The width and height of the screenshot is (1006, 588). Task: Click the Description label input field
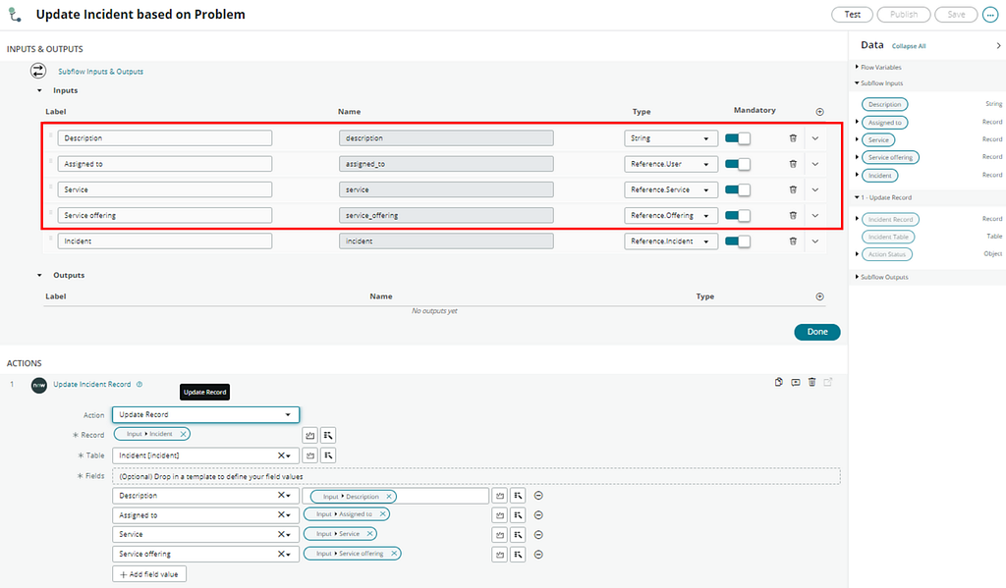164,137
